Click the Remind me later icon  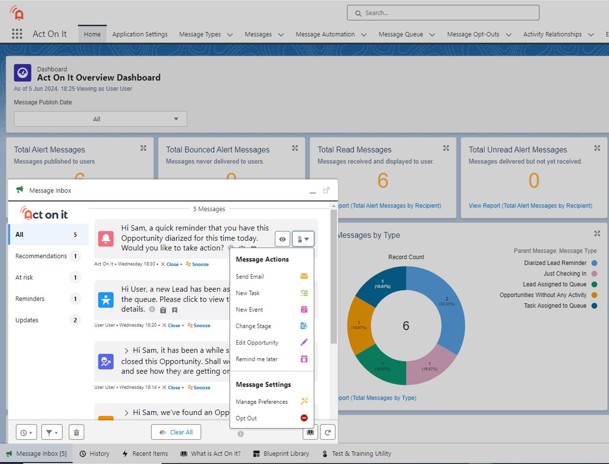[x=304, y=359]
